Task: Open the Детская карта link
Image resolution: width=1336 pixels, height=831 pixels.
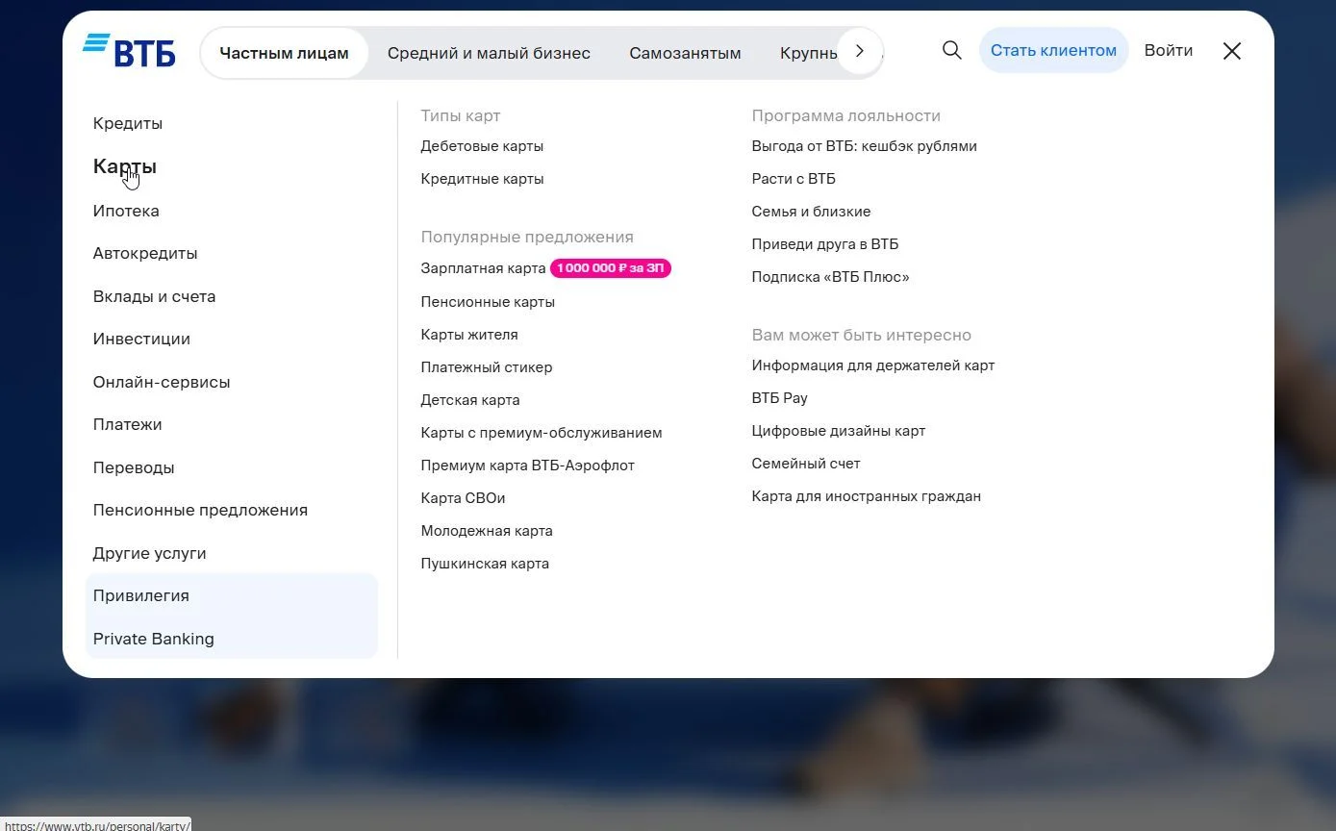Action: (x=470, y=400)
